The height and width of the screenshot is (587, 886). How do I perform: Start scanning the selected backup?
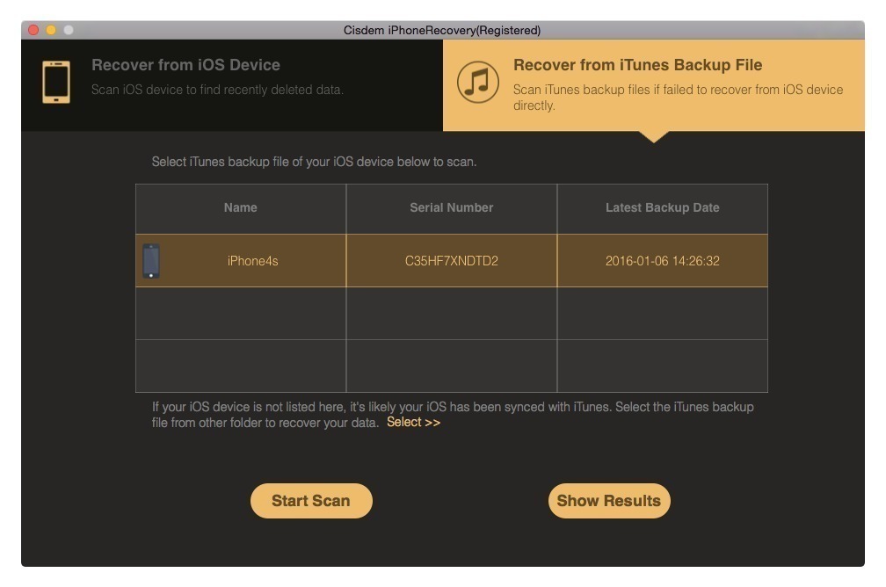click(311, 501)
